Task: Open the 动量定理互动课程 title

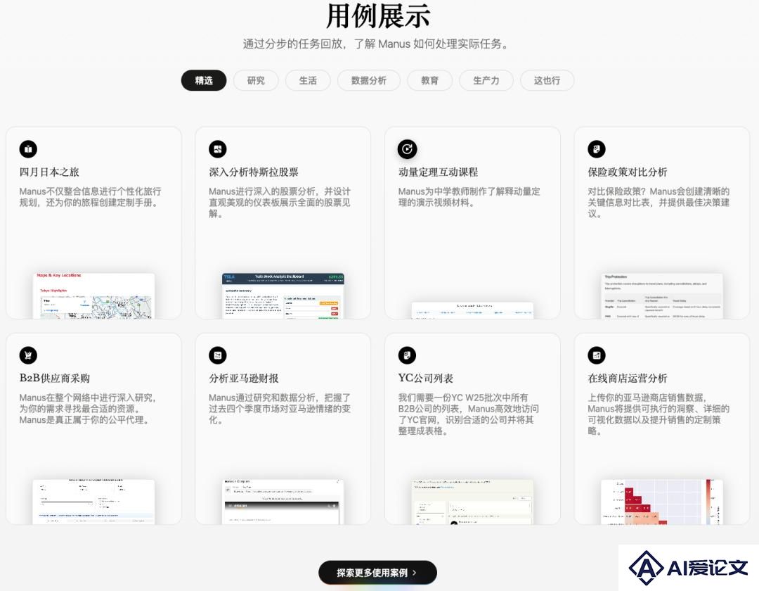Action: pos(438,172)
